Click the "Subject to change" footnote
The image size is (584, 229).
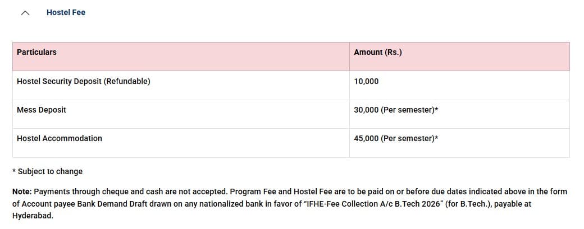coord(49,171)
